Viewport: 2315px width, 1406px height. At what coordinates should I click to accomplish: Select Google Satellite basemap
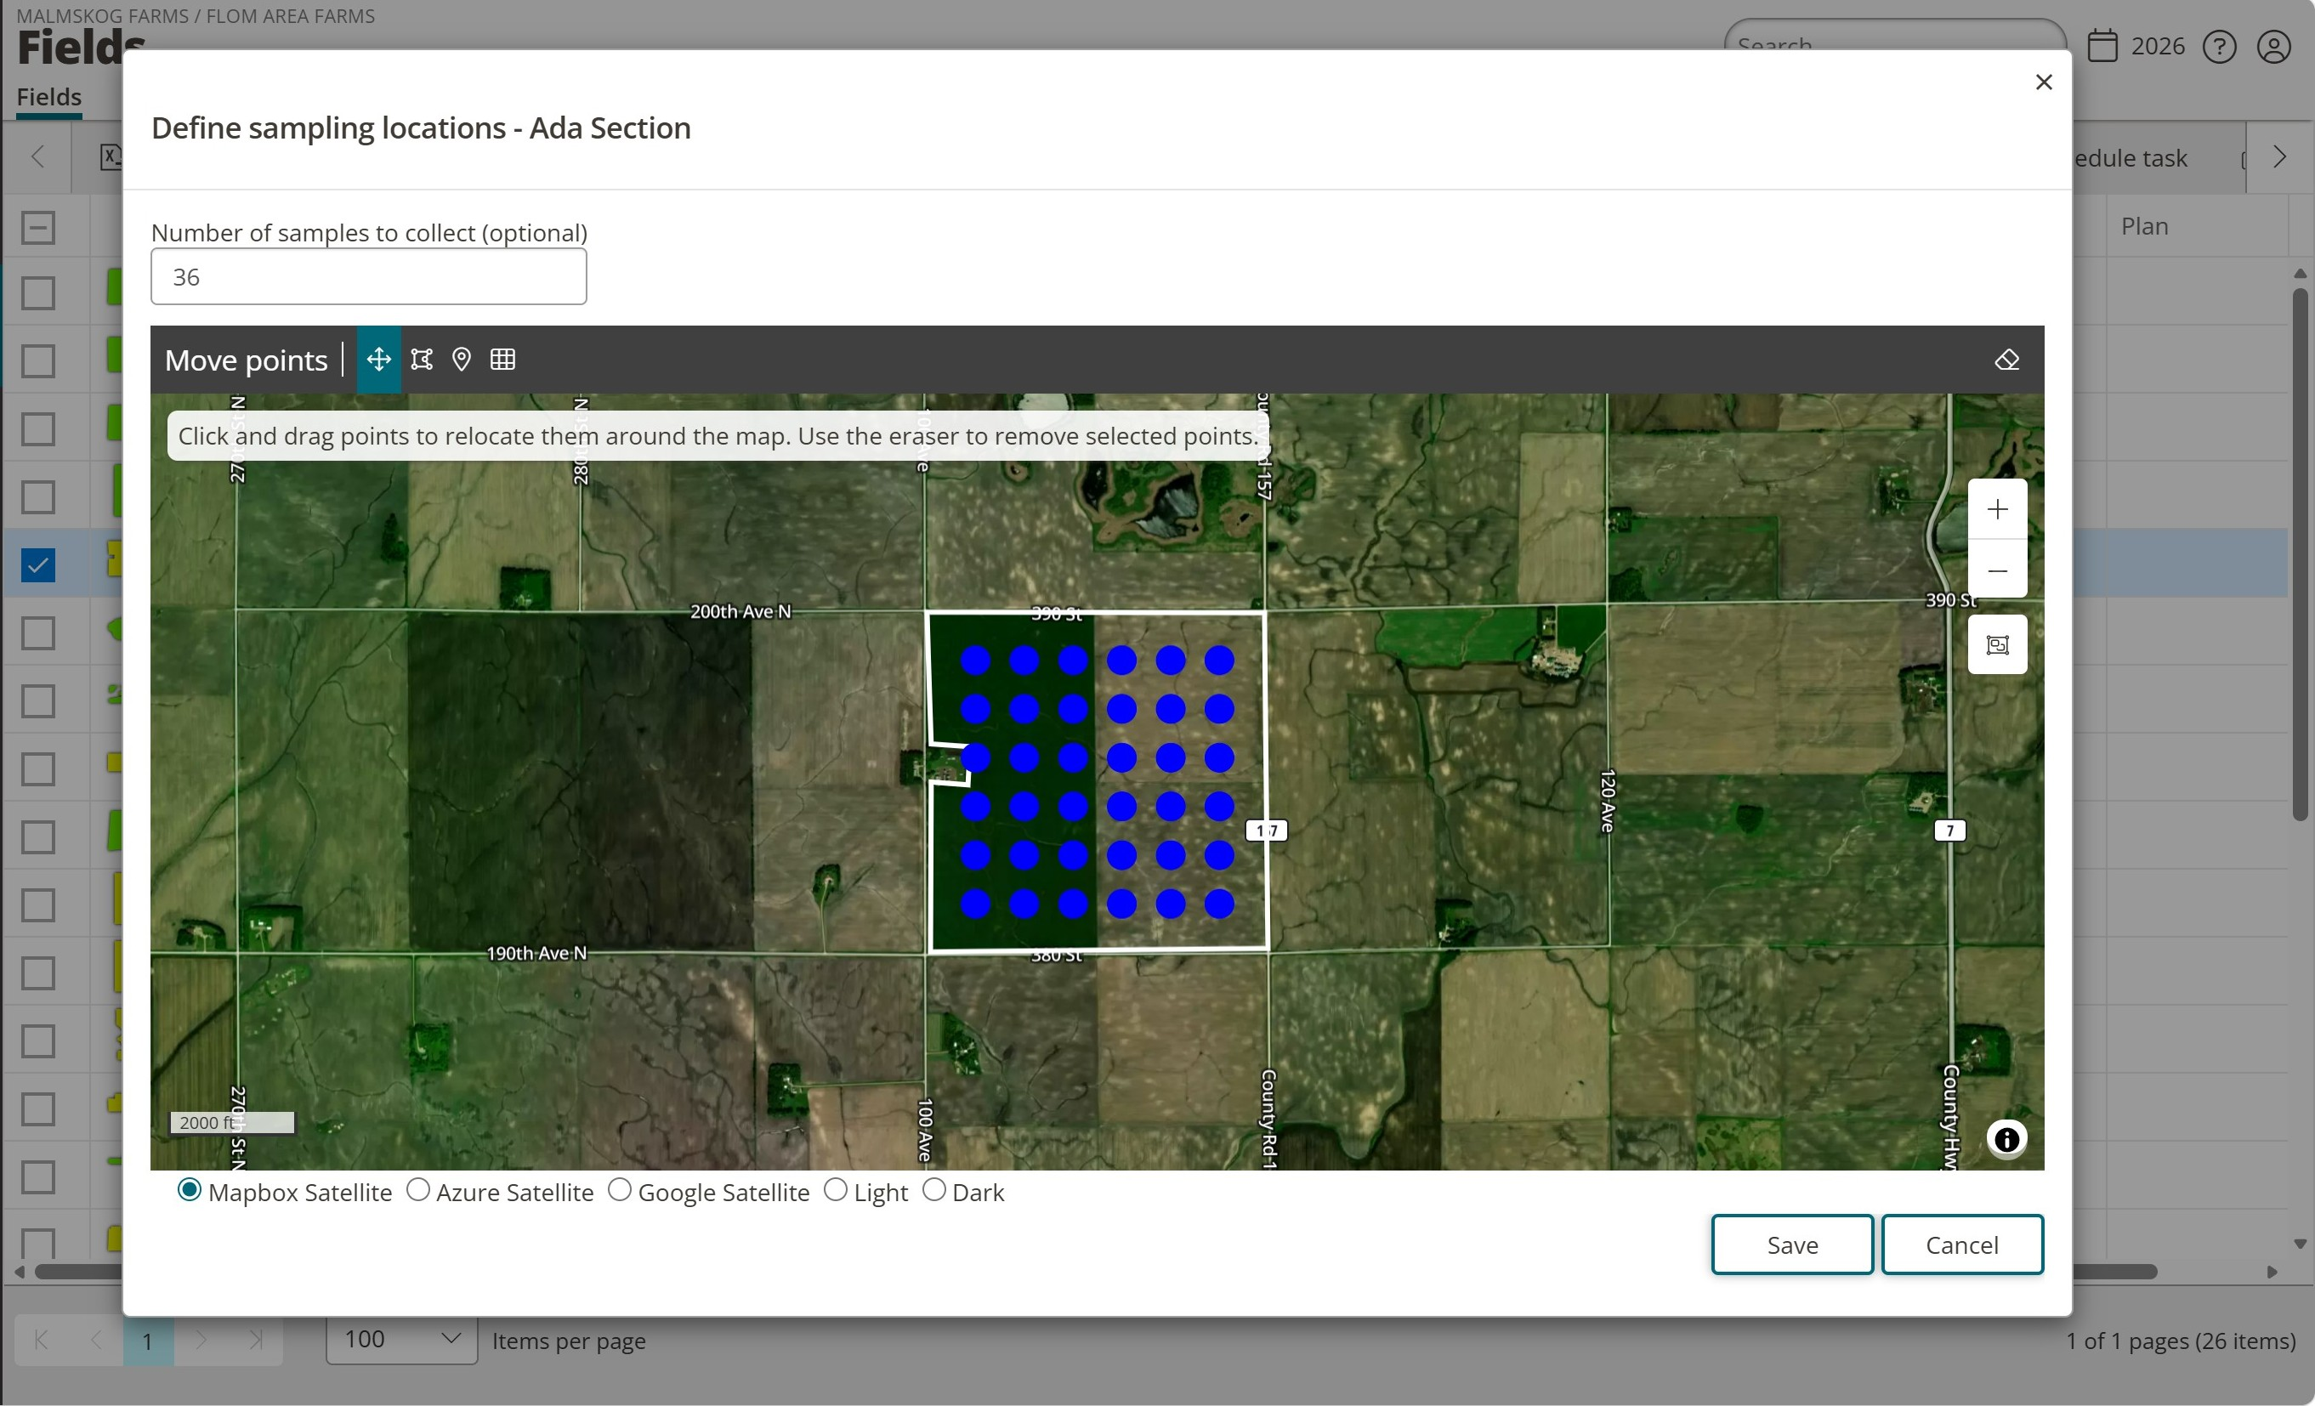(619, 1191)
